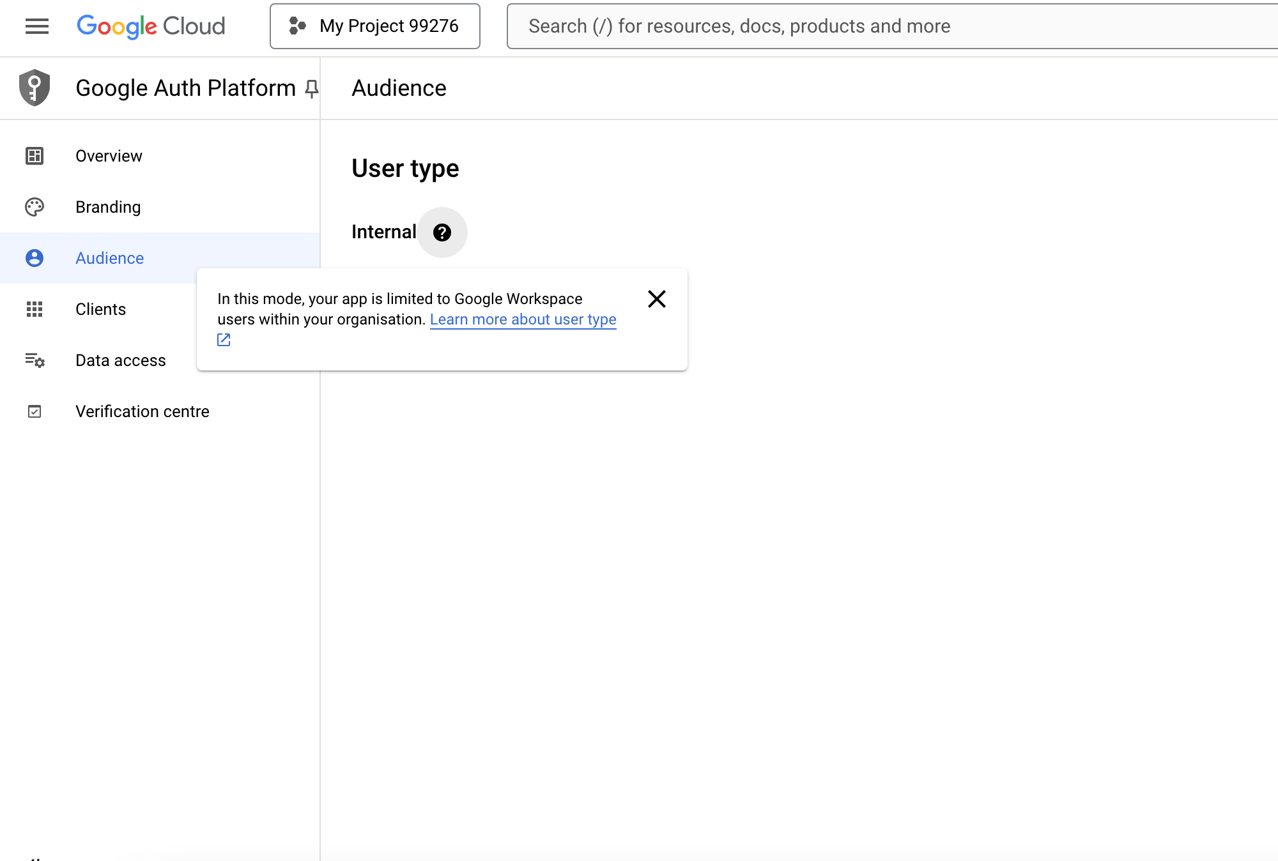The width and height of the screenshot is (1278, 861).
Task: Focus the resources search field
Action: [892, 26]
